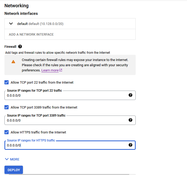Open the Learn more link
187x175 pixels.
[x=50, y=70]
